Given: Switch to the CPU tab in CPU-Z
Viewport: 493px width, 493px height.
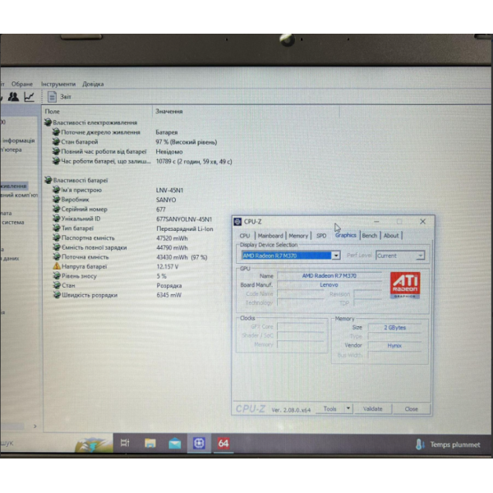Looking at the screenshot, I should [245, 236].
